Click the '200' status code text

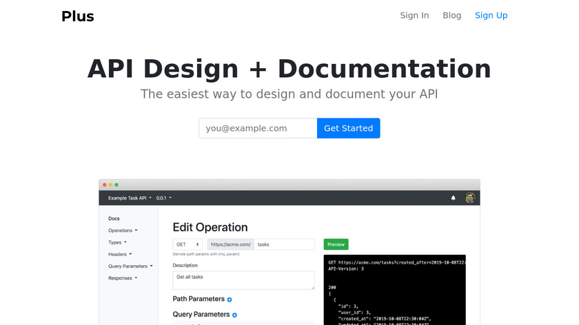[332, 287]
